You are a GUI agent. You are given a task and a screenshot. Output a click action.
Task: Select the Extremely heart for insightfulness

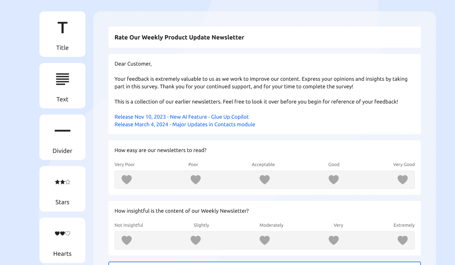[403, 240]
